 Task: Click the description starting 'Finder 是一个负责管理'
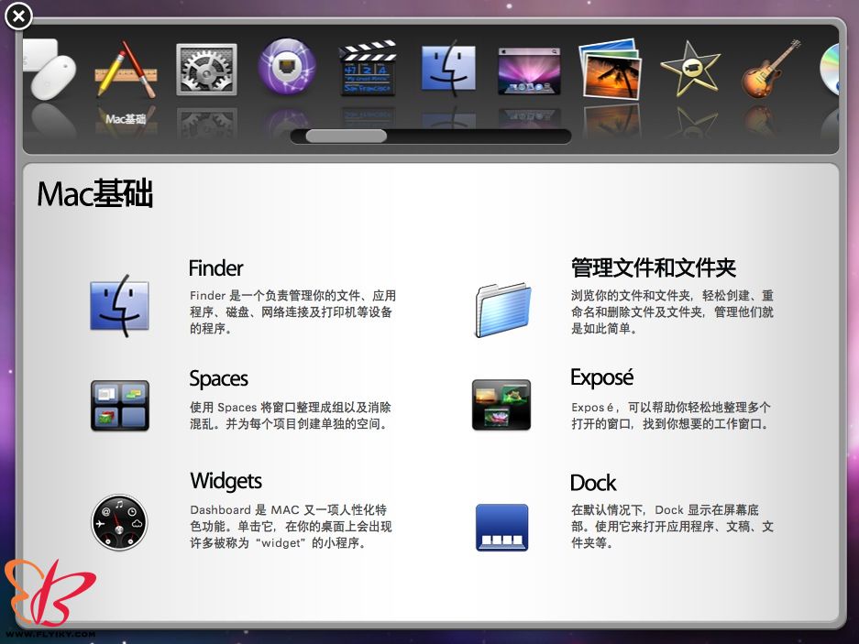point(292,312)
